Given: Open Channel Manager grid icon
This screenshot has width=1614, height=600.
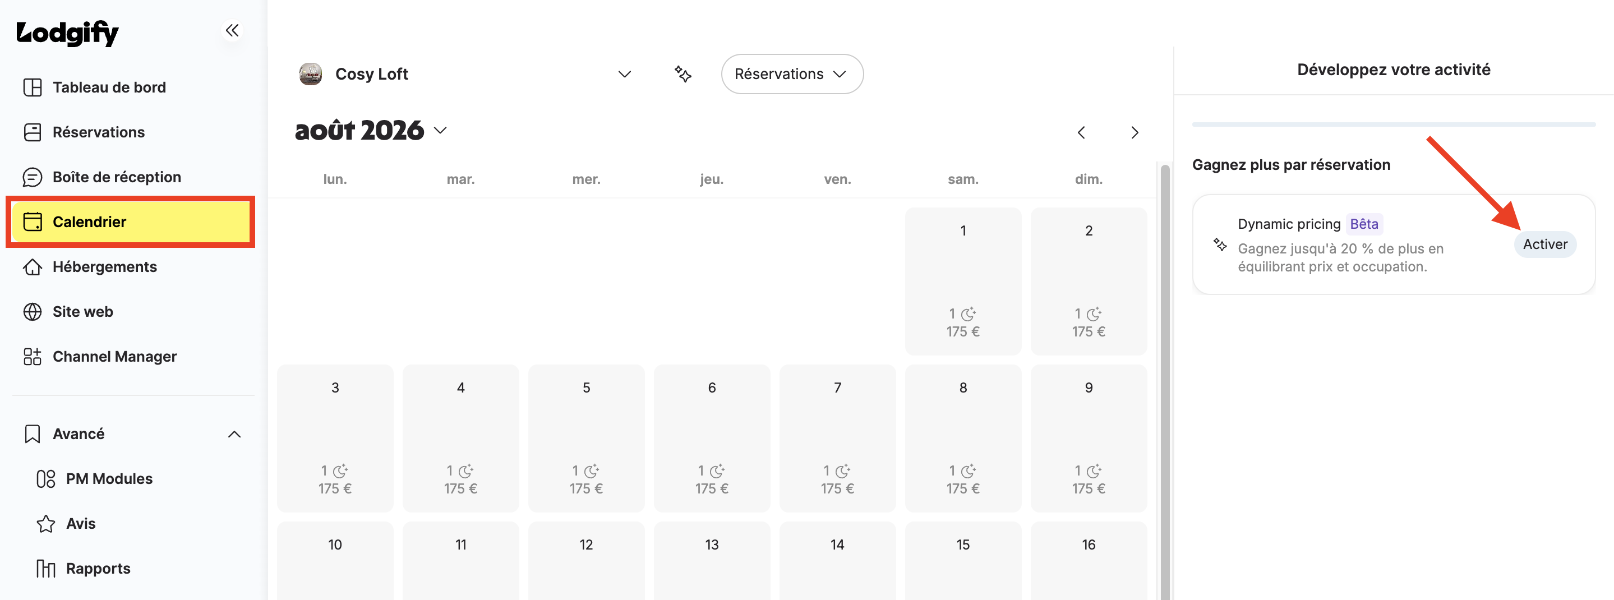Looking at the screenshot, I should click(x=33, y=357).
